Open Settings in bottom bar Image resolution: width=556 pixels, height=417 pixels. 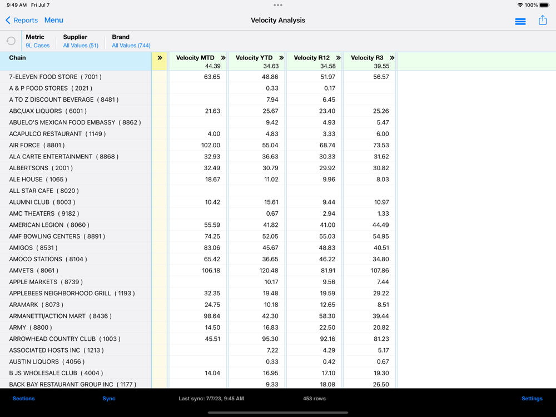532,399
